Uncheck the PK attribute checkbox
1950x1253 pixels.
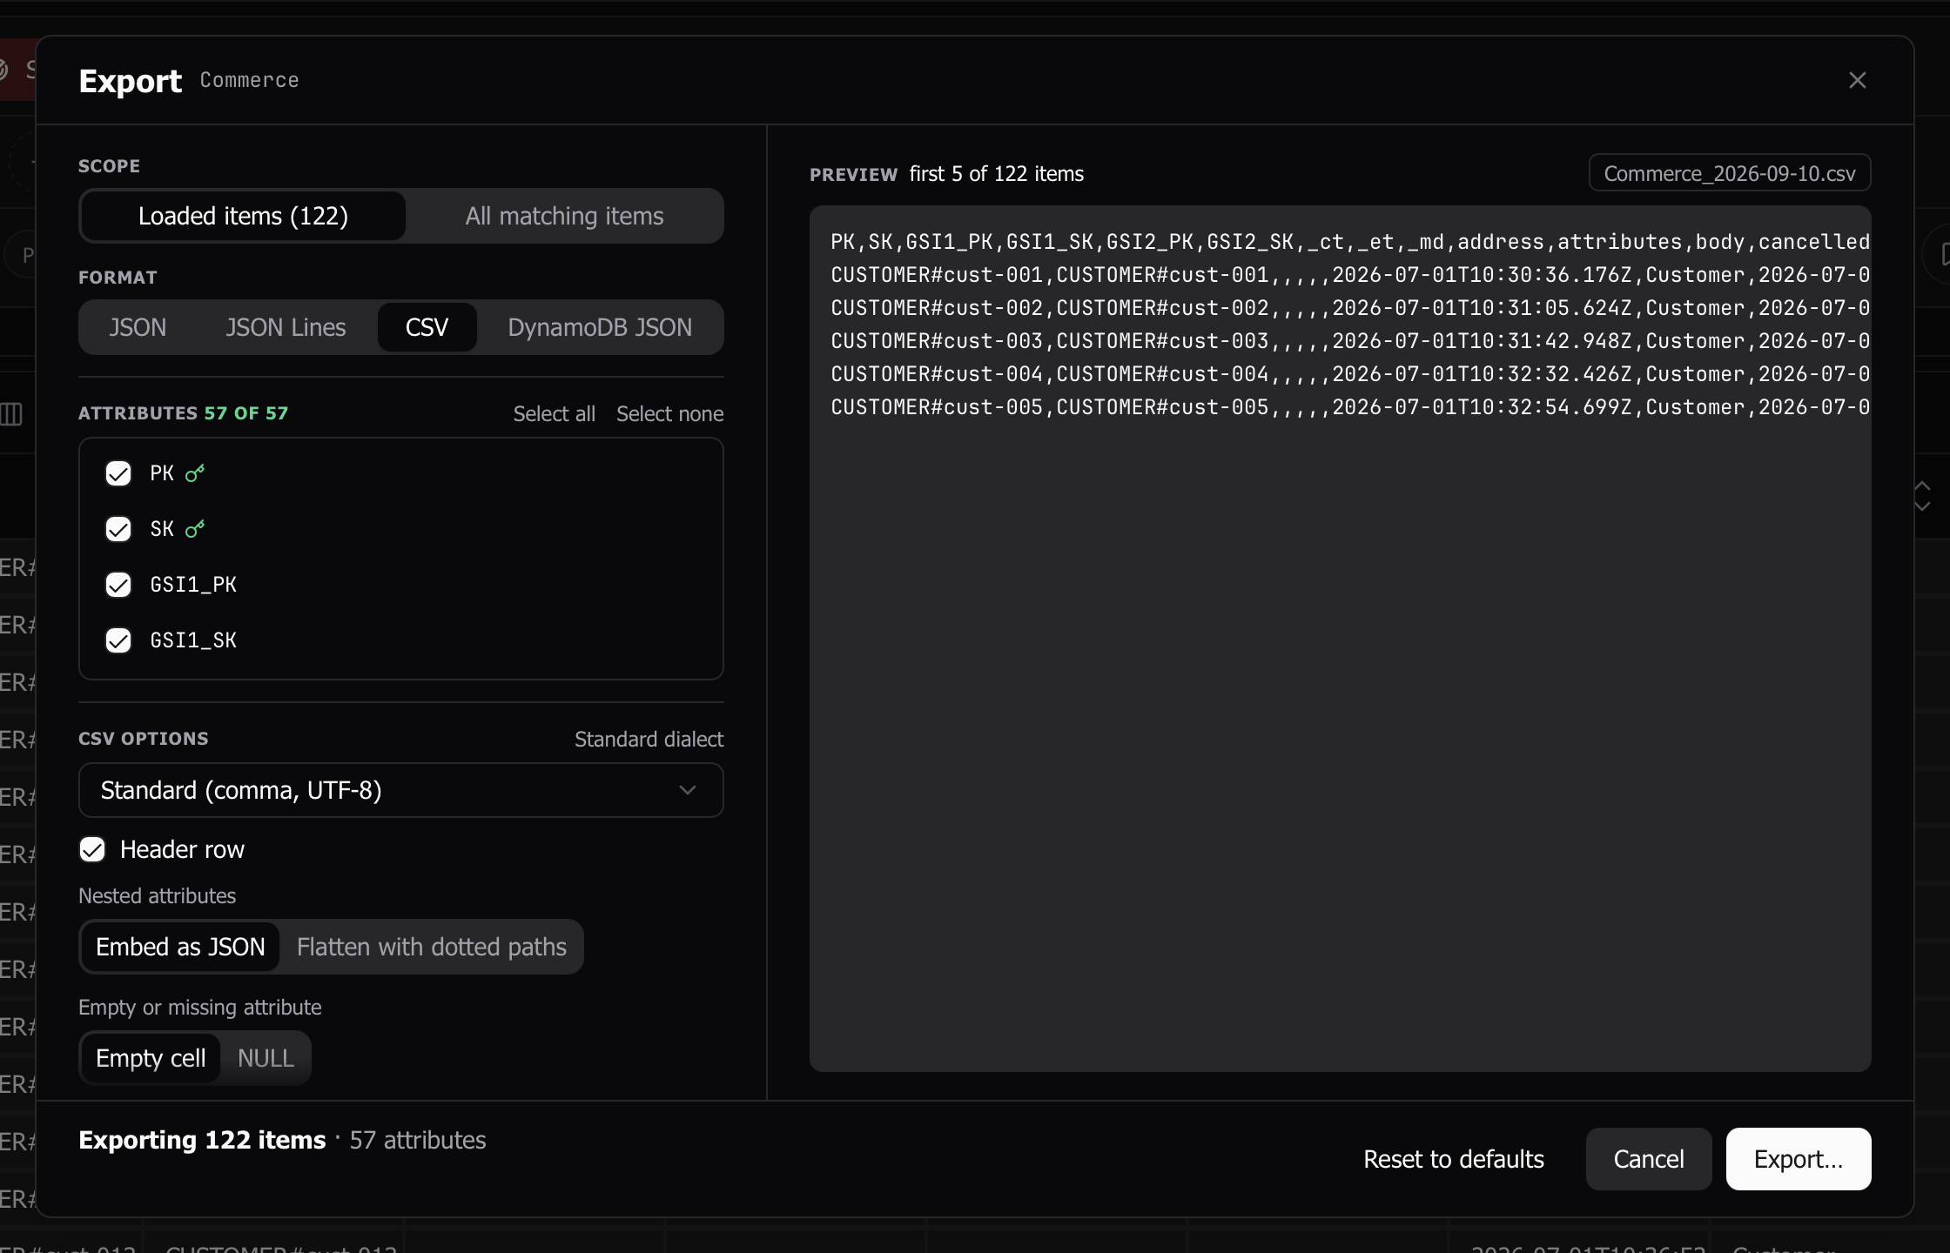[118, 473]
